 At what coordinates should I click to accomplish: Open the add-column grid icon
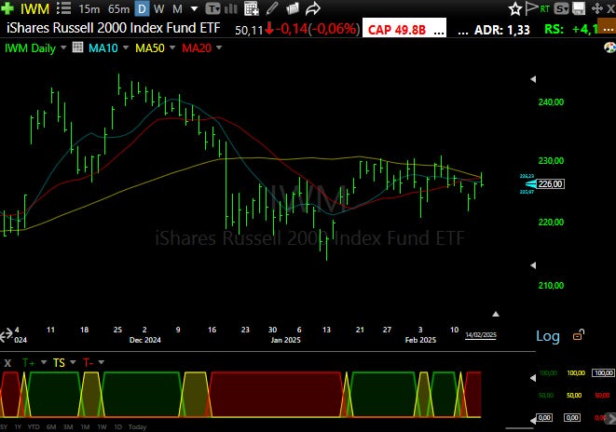[x=251, y=8]
